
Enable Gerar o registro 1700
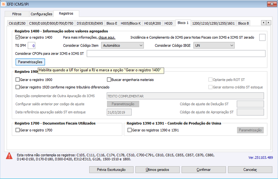click(18, 130)
